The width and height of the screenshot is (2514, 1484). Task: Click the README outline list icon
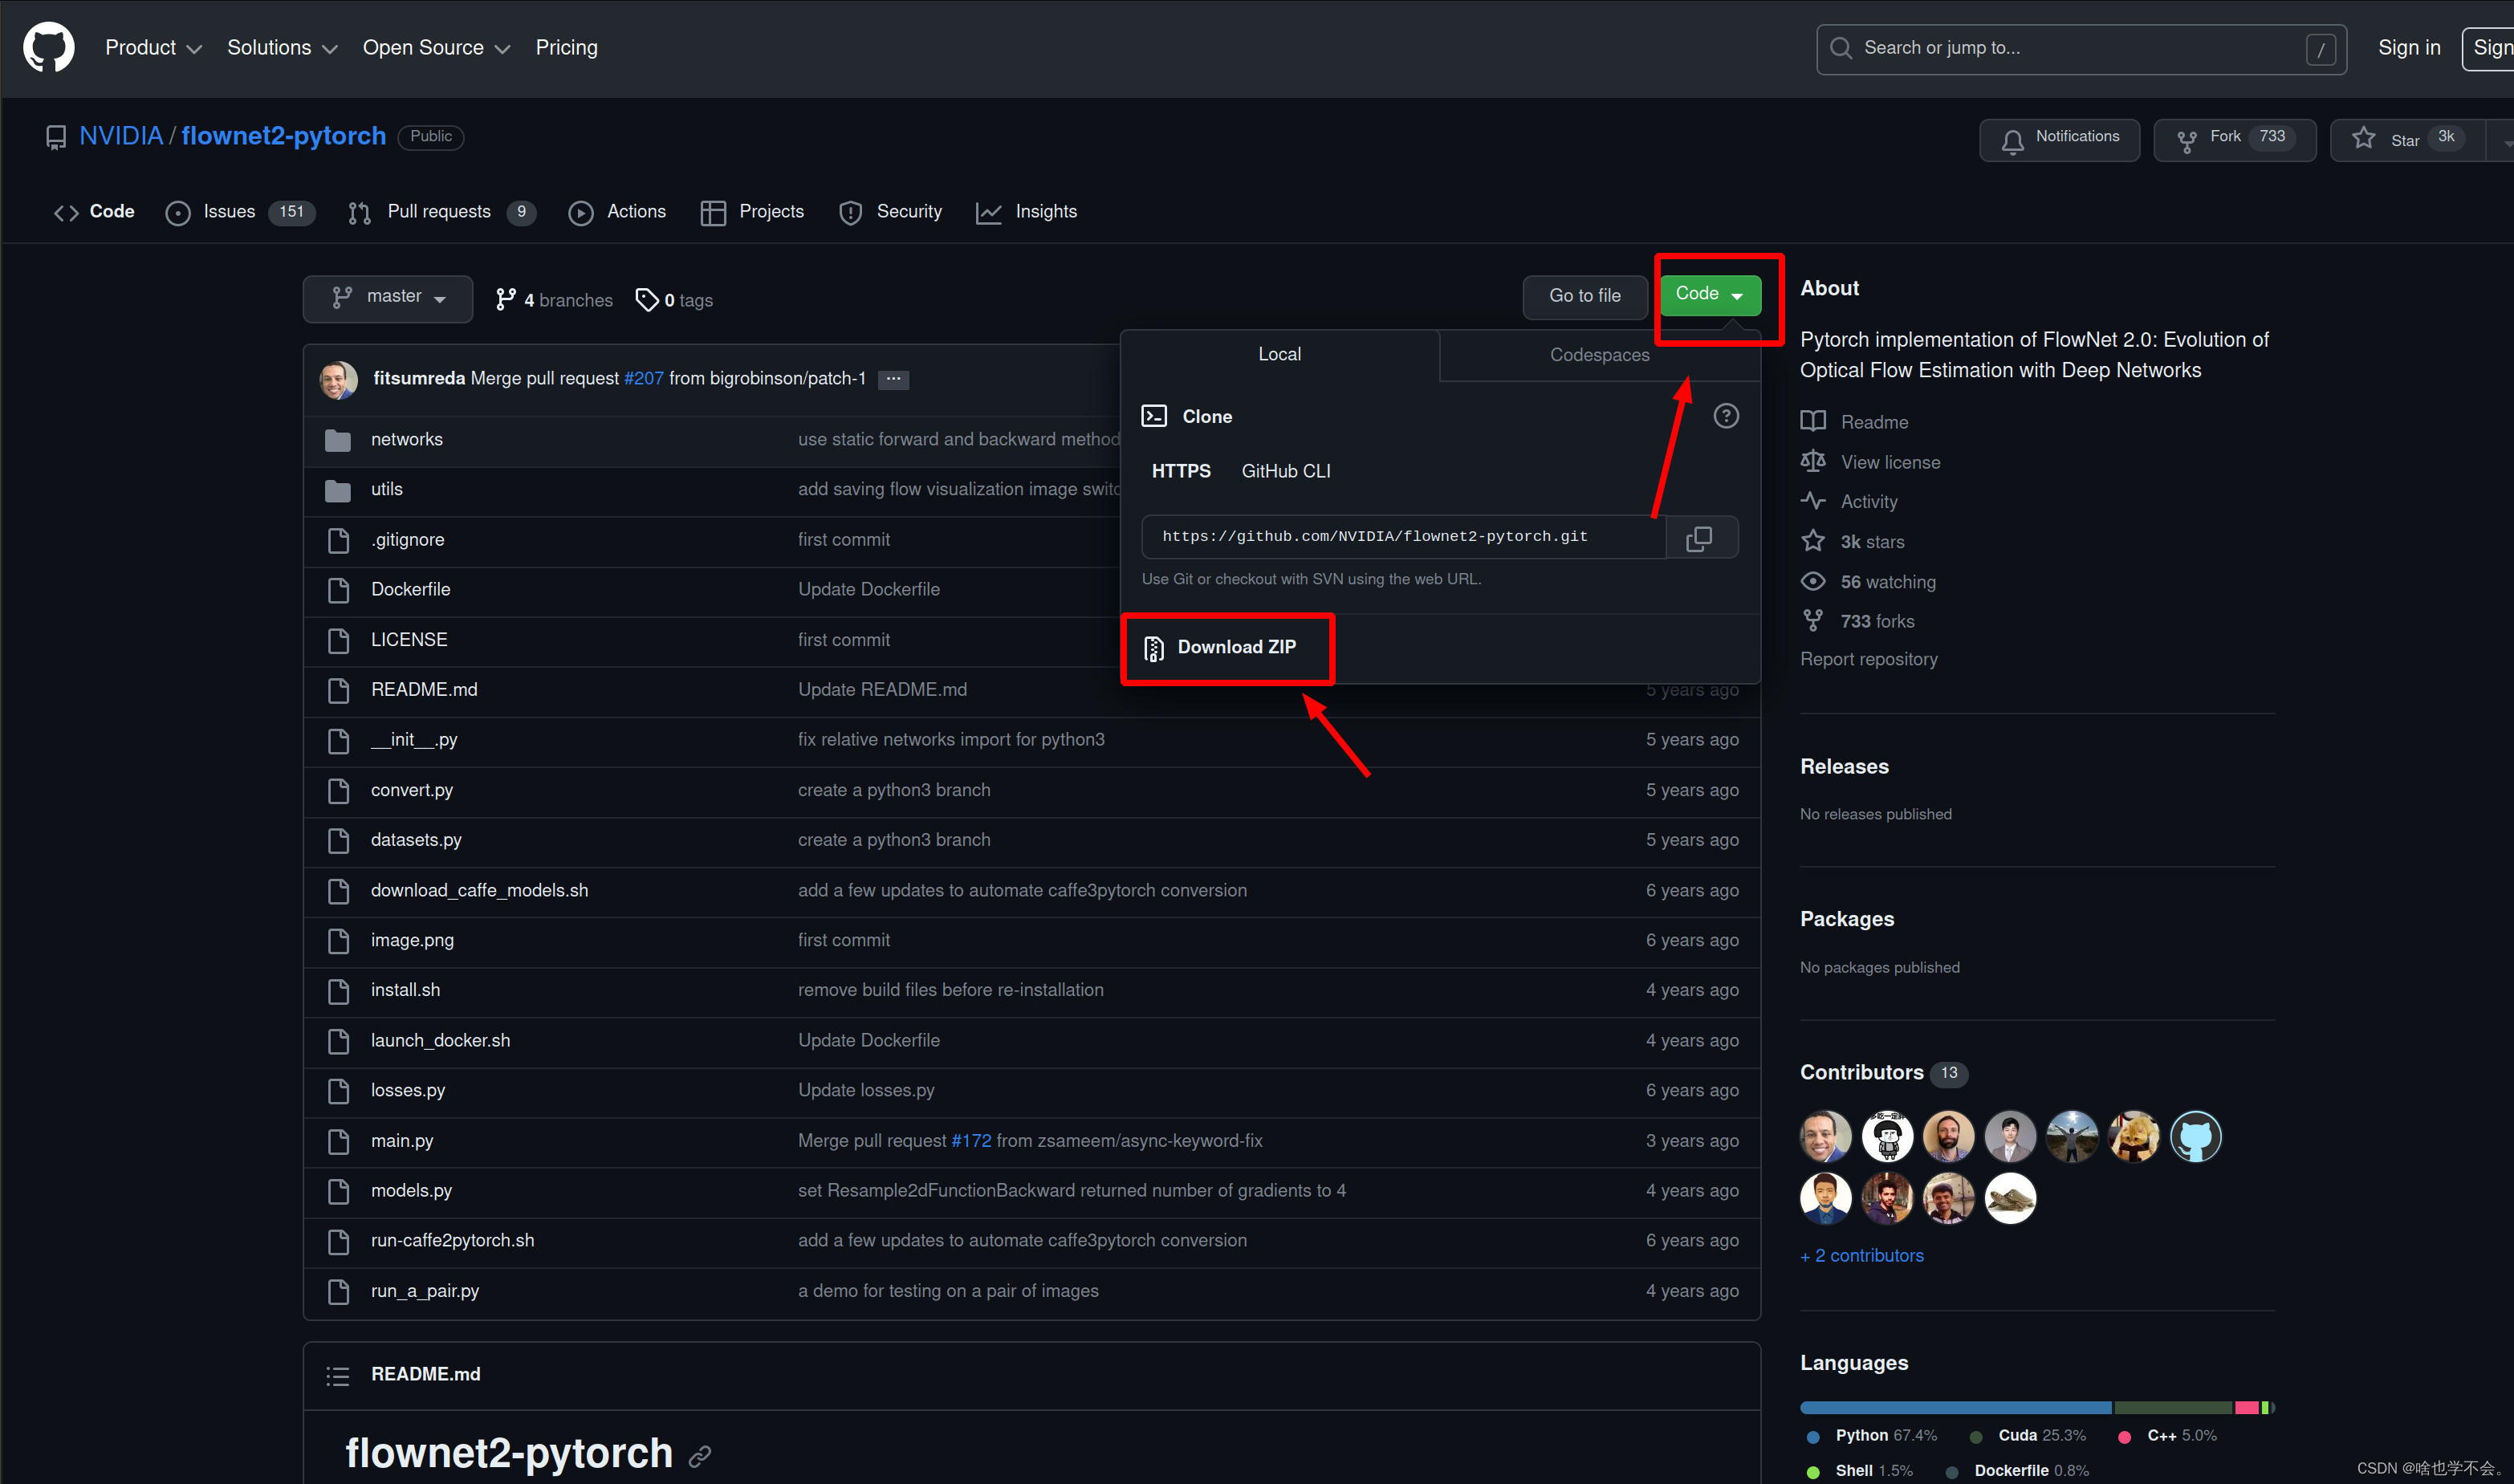[337, 1376]
